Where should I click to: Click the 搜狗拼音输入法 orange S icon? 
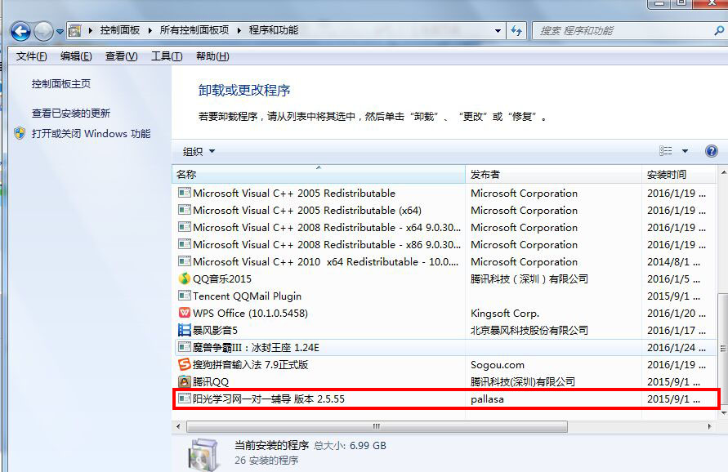coord(185,364)
